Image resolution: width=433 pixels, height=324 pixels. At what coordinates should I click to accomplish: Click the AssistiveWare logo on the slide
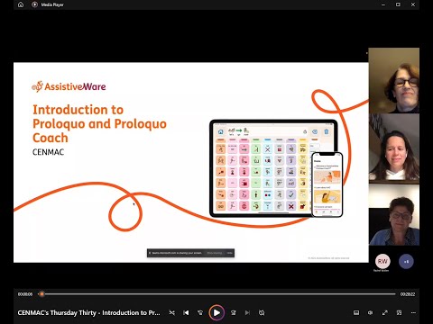(x=69, y=86)
